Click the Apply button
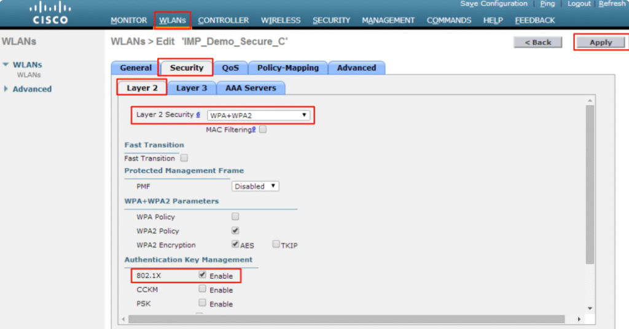The width and height of the screenshot is (629, 329). pyautogui.click(x=601, y=42)
